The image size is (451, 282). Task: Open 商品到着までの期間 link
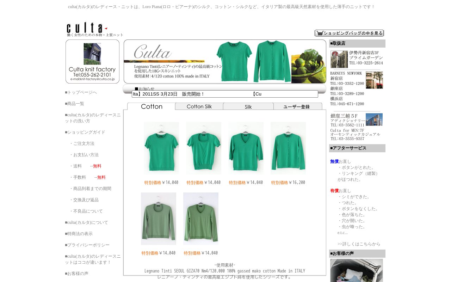tap(90, 189)
